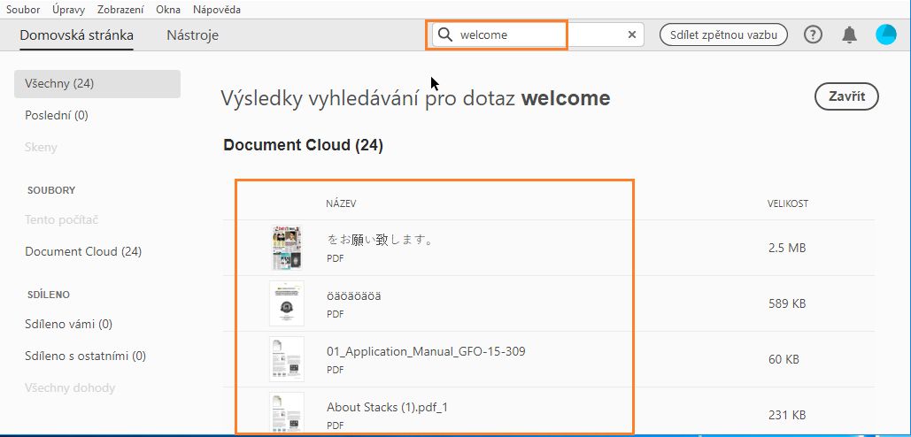
Task: Select Tento počítač in the sidebar
Action: pyautogui.click(x=62, y=220)
